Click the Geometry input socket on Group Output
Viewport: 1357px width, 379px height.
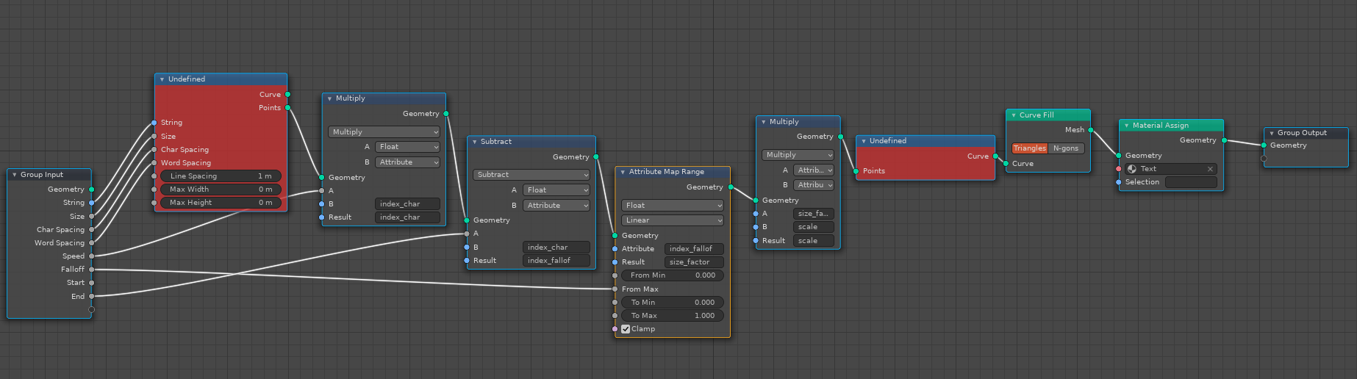click(1264, 145)
